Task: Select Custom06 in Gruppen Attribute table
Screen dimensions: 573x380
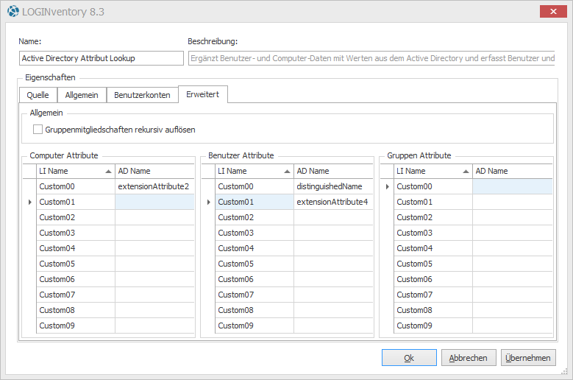Action: 433,279
